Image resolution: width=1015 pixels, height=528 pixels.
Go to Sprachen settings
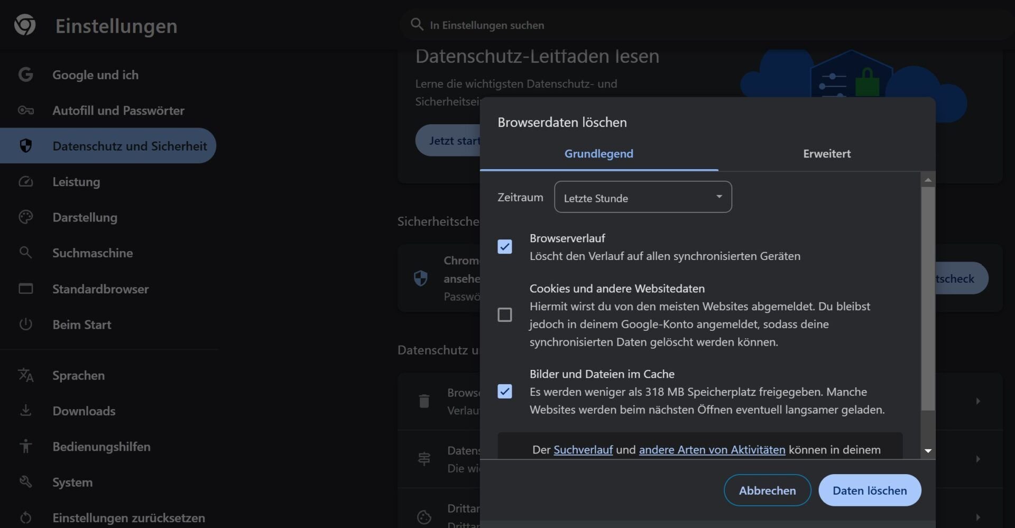click(x=78, y=375)
